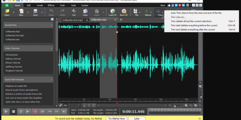241x120 pixels.
Task: Click the zoom in magnifier below waveform
Action: (186, 106)
